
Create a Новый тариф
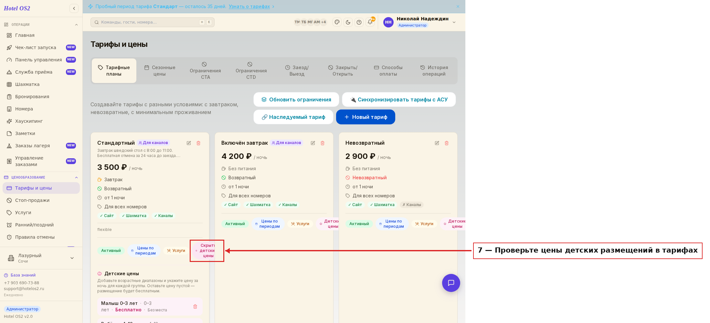pyautogui.click(x=366, y=117)
